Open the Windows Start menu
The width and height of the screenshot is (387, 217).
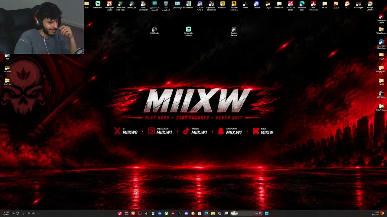coord(267,213)
